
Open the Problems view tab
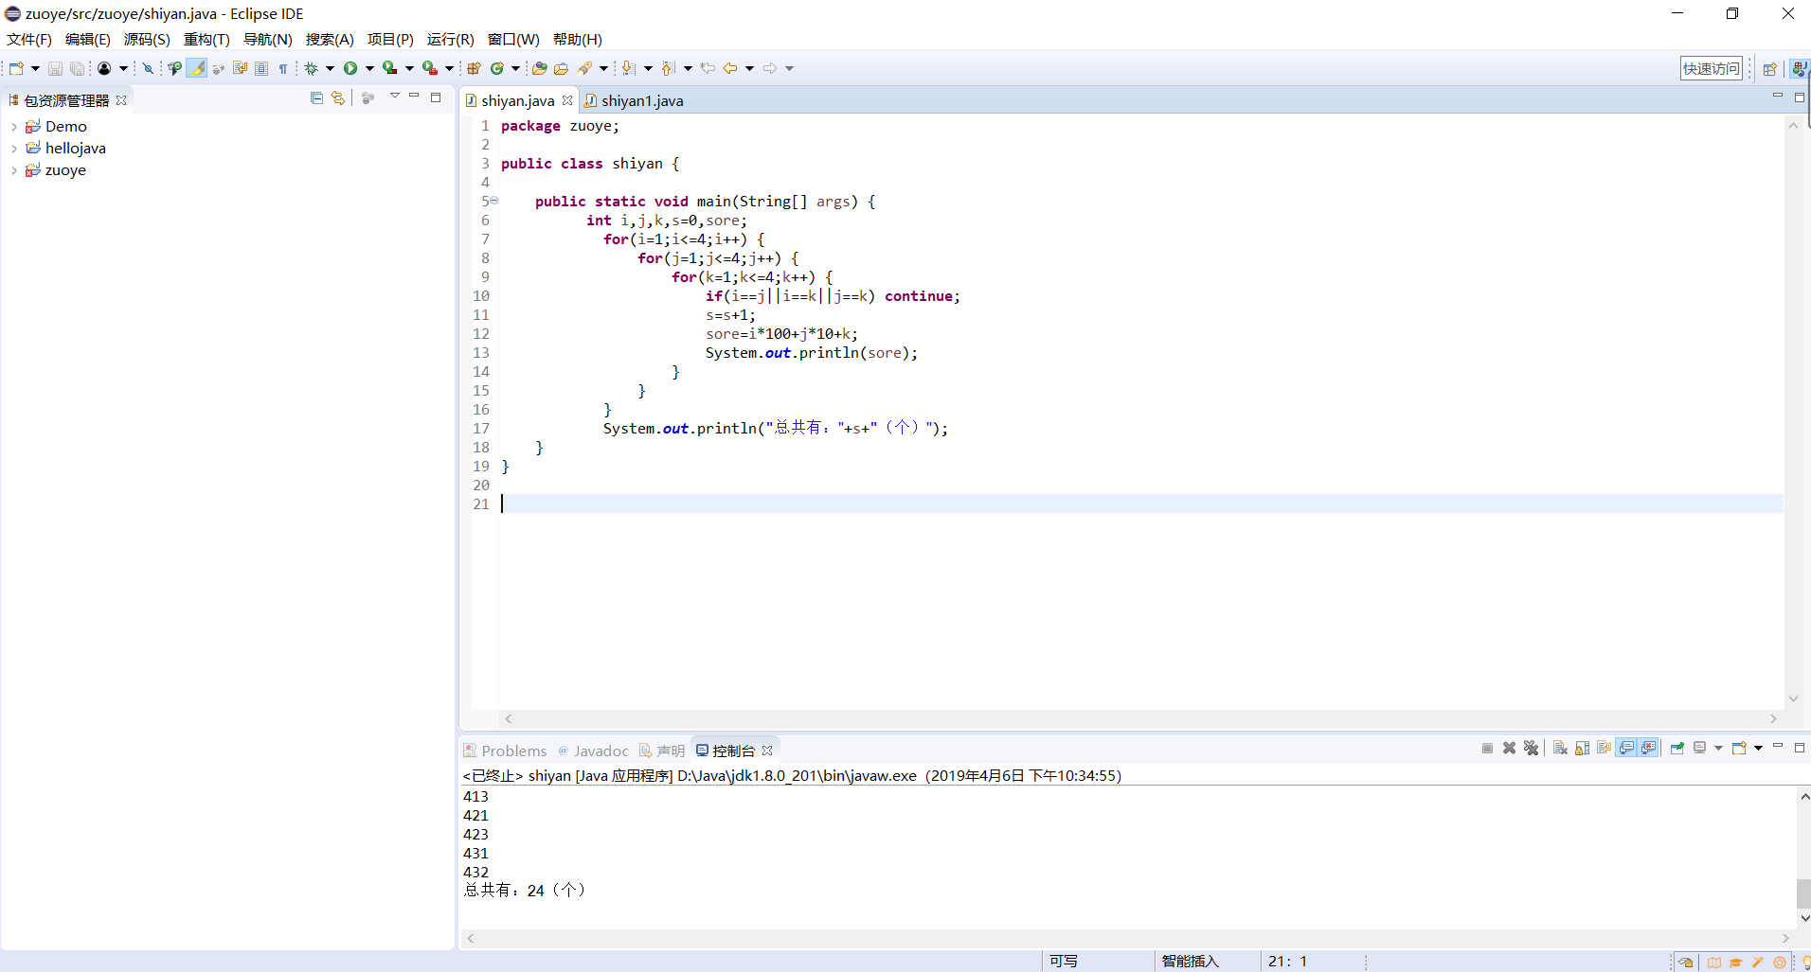tap(512, 751)
